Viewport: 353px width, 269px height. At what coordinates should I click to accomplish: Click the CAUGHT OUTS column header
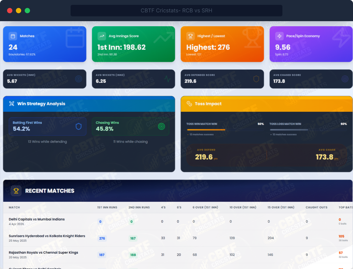click(316, 207)
